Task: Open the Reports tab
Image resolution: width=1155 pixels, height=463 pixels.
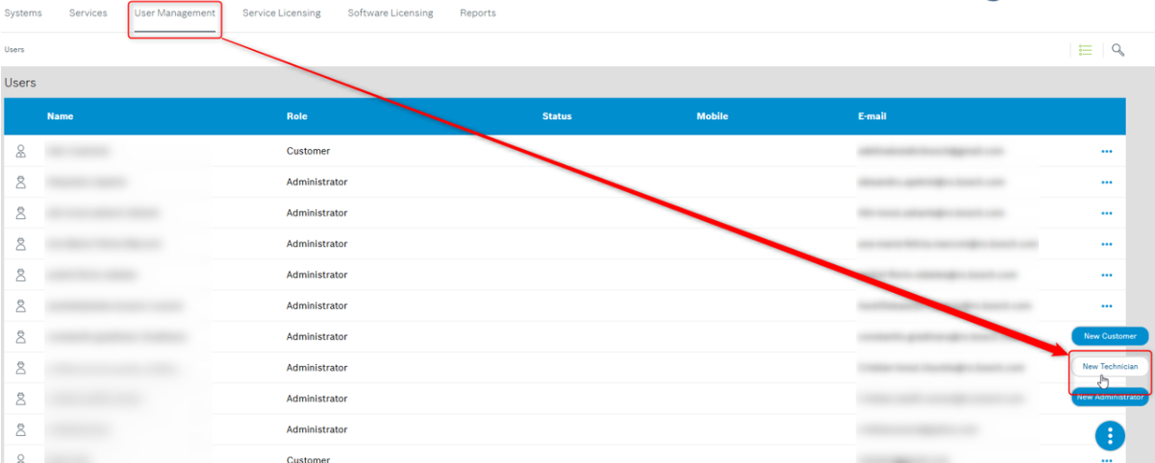Action: (x=478, y=13)
